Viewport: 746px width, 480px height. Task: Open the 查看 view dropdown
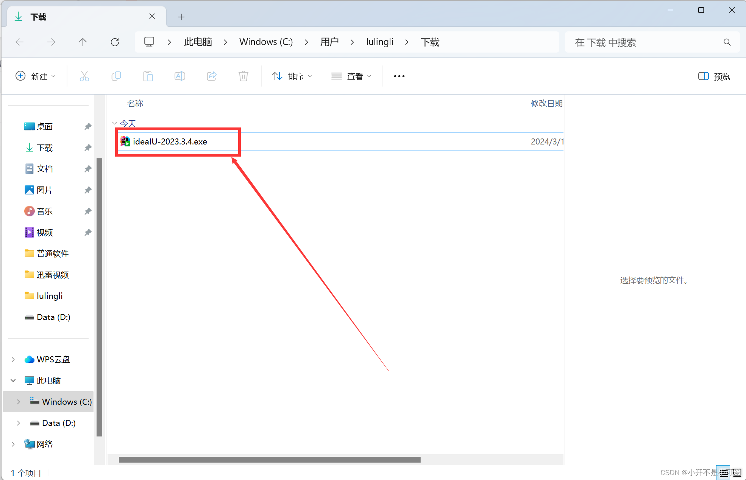[351, 76]
